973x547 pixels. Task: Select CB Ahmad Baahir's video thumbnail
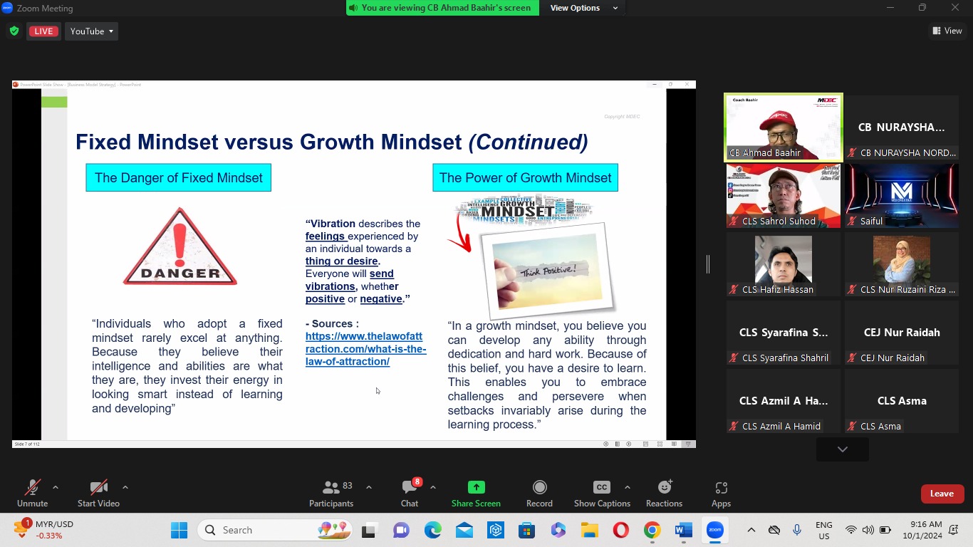(x=783, y=127)
